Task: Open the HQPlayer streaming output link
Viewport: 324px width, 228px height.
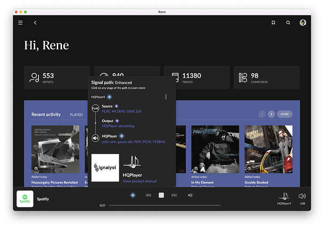Action: pos(118,126)
